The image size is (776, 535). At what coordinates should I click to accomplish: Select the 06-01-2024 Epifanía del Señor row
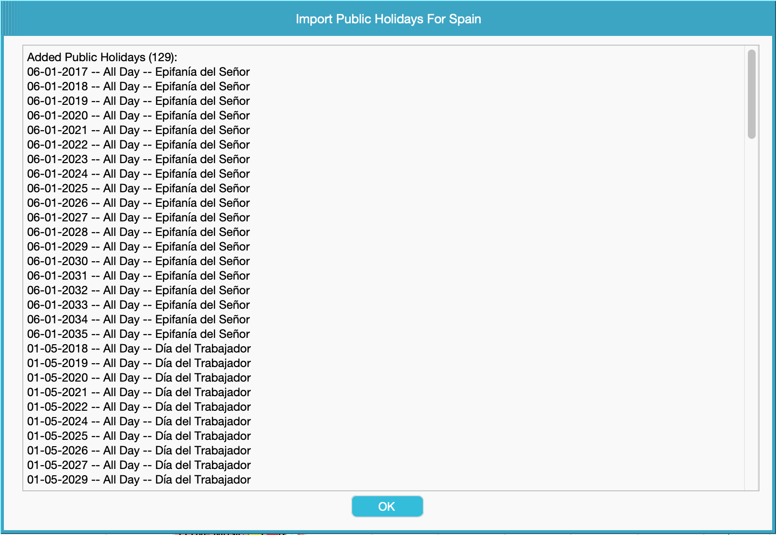(x=138, y=174)
